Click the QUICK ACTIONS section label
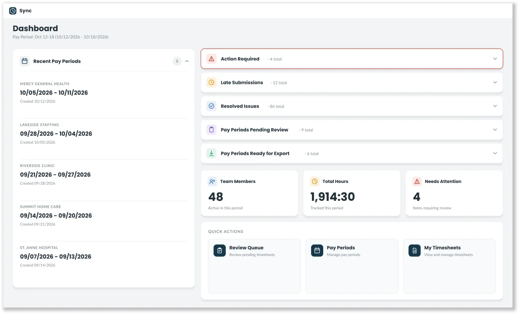This screenshot has height=314, width=519. [x=226, y=232]
